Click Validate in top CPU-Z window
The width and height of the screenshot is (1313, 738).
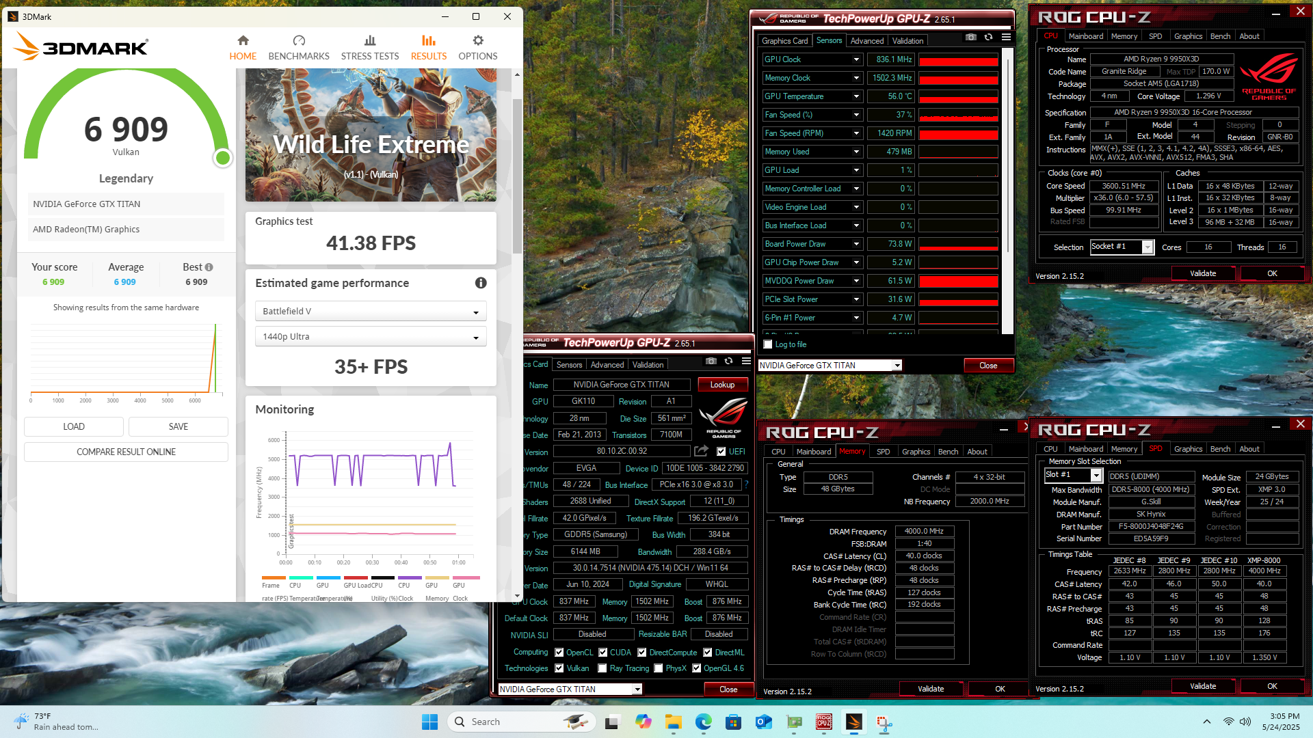(x=1203, y=273)
